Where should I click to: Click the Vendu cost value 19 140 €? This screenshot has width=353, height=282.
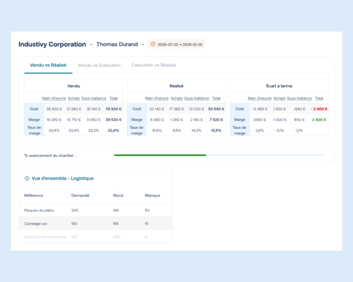pyautogui.click(x=94, y=109)
